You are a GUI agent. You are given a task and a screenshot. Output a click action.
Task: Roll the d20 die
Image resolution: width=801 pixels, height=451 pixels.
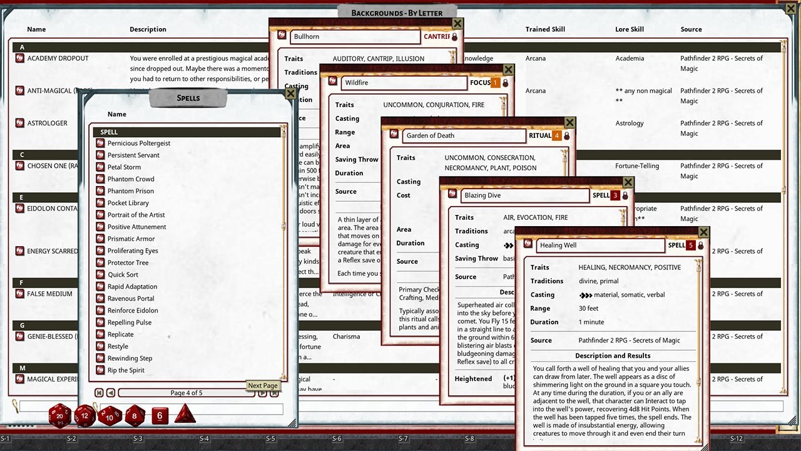[60, 415]
